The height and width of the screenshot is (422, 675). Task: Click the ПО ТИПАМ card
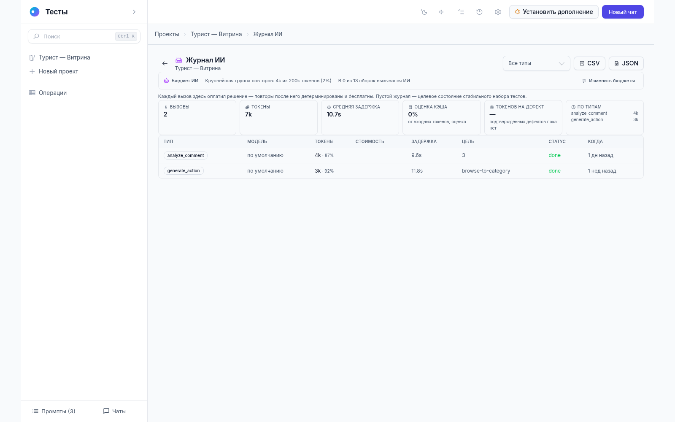coord(605,117)
